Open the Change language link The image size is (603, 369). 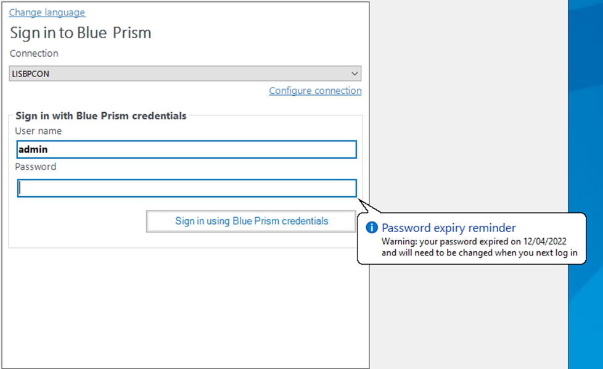point(47,12)
